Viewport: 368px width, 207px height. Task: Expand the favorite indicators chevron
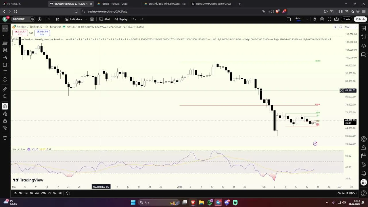pos(86,19)
